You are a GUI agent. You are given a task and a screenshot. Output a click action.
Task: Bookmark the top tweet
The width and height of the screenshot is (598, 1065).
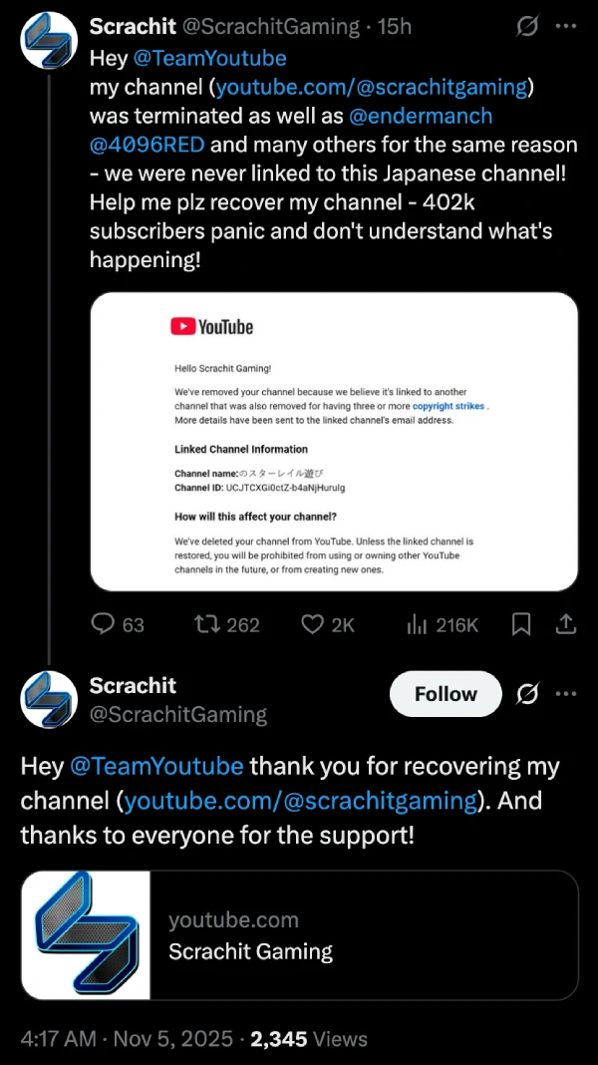tap(521, 624)
